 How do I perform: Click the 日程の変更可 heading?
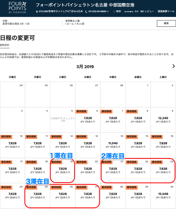pyautogui.click(x=18, y=38)
